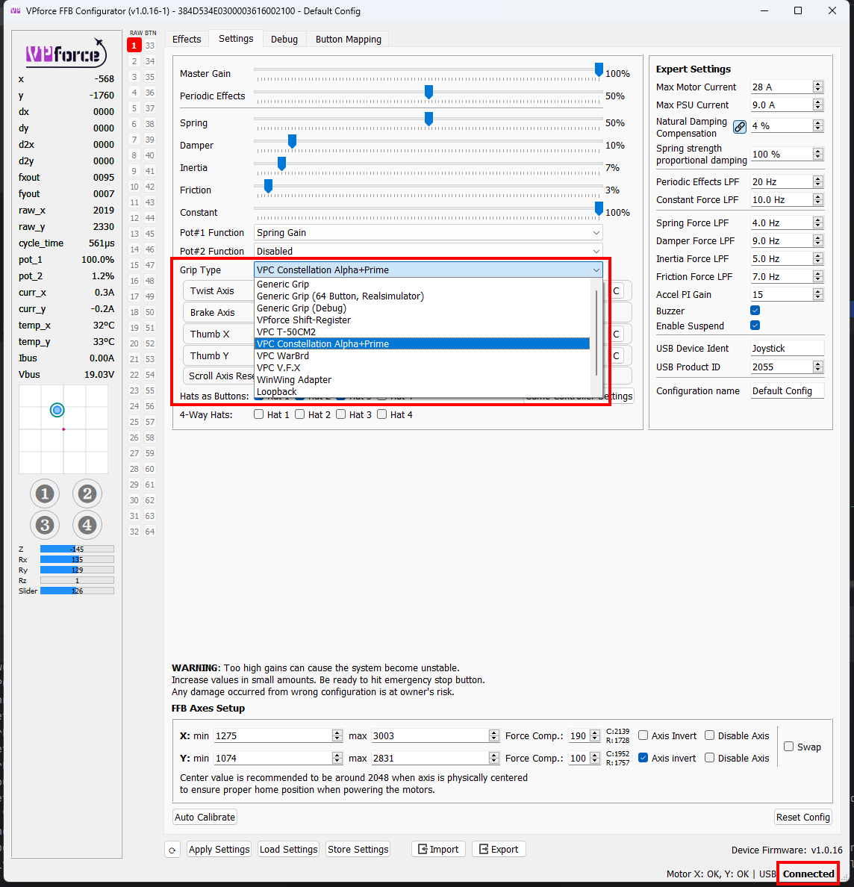Choose WinWing Adapter option
The width and height of the screenshot is (854, 887).
coord(422,379)
